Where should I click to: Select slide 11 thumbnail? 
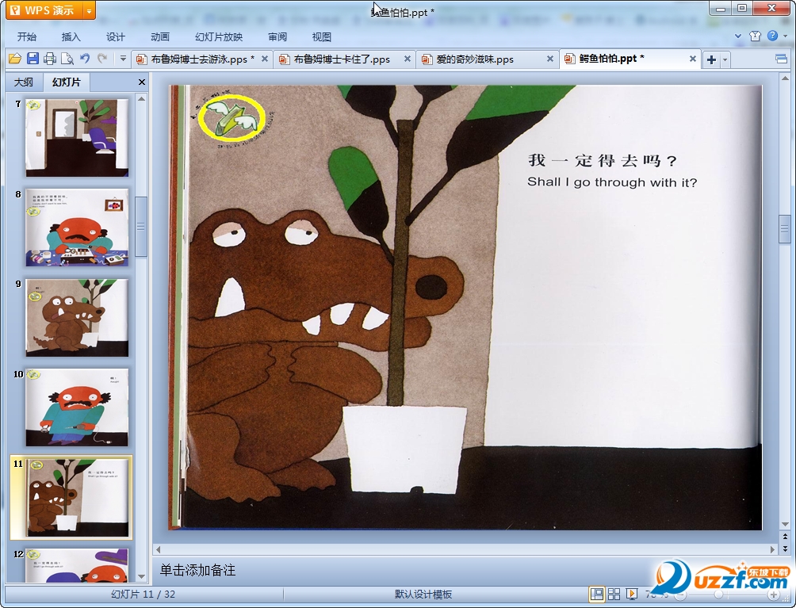(x=77, y=497)
